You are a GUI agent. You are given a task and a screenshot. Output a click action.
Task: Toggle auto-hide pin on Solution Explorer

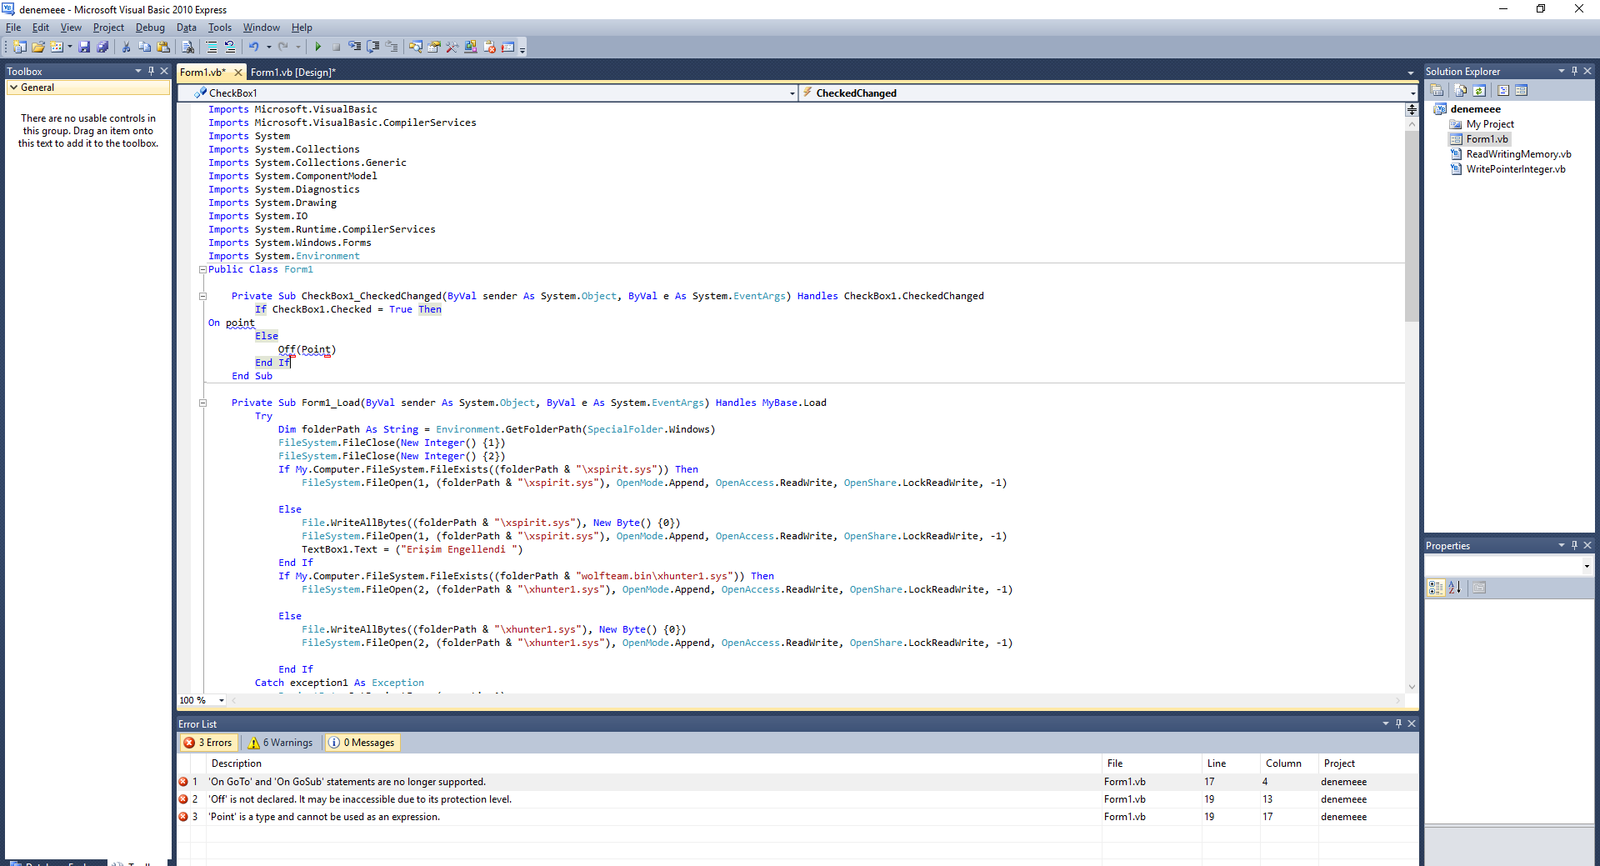1574,71
